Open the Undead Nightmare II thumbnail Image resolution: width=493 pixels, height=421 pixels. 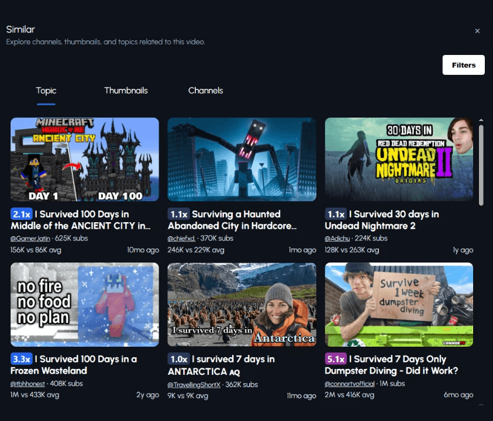pos(399,160)
